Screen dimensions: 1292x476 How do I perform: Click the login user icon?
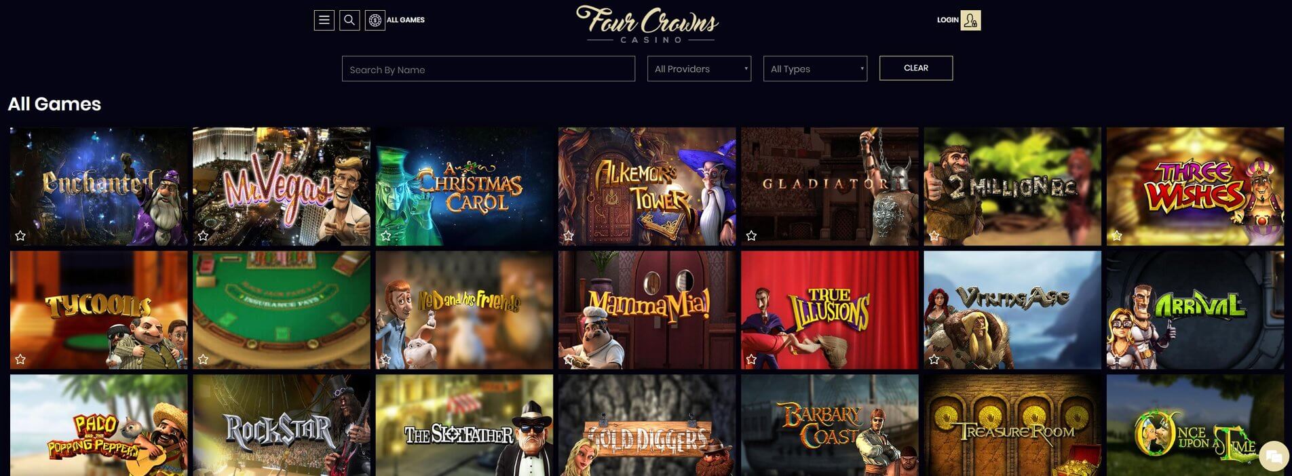(x=970, y=20)
